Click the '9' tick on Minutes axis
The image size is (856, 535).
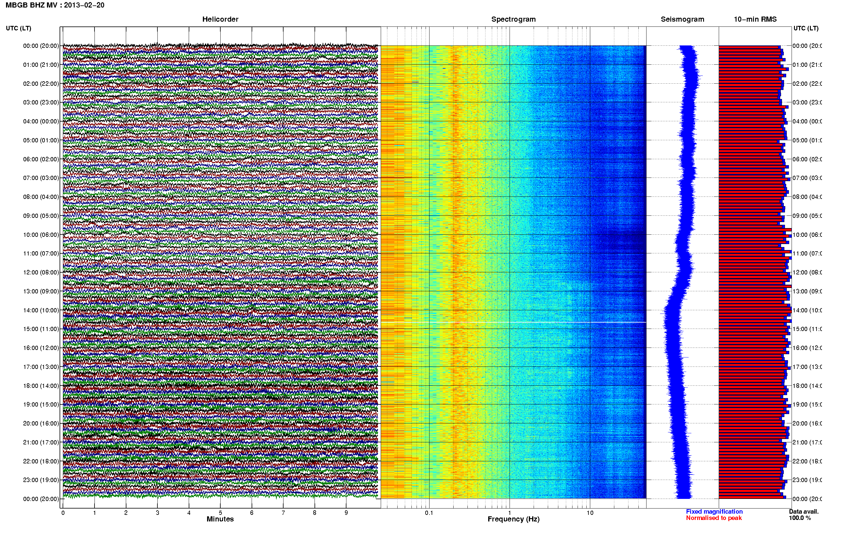(346, 513)
